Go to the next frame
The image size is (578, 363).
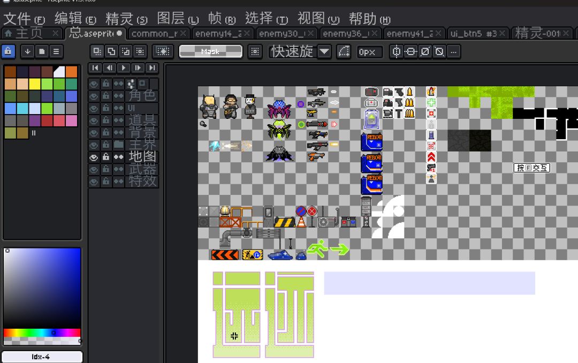point(138,68)
